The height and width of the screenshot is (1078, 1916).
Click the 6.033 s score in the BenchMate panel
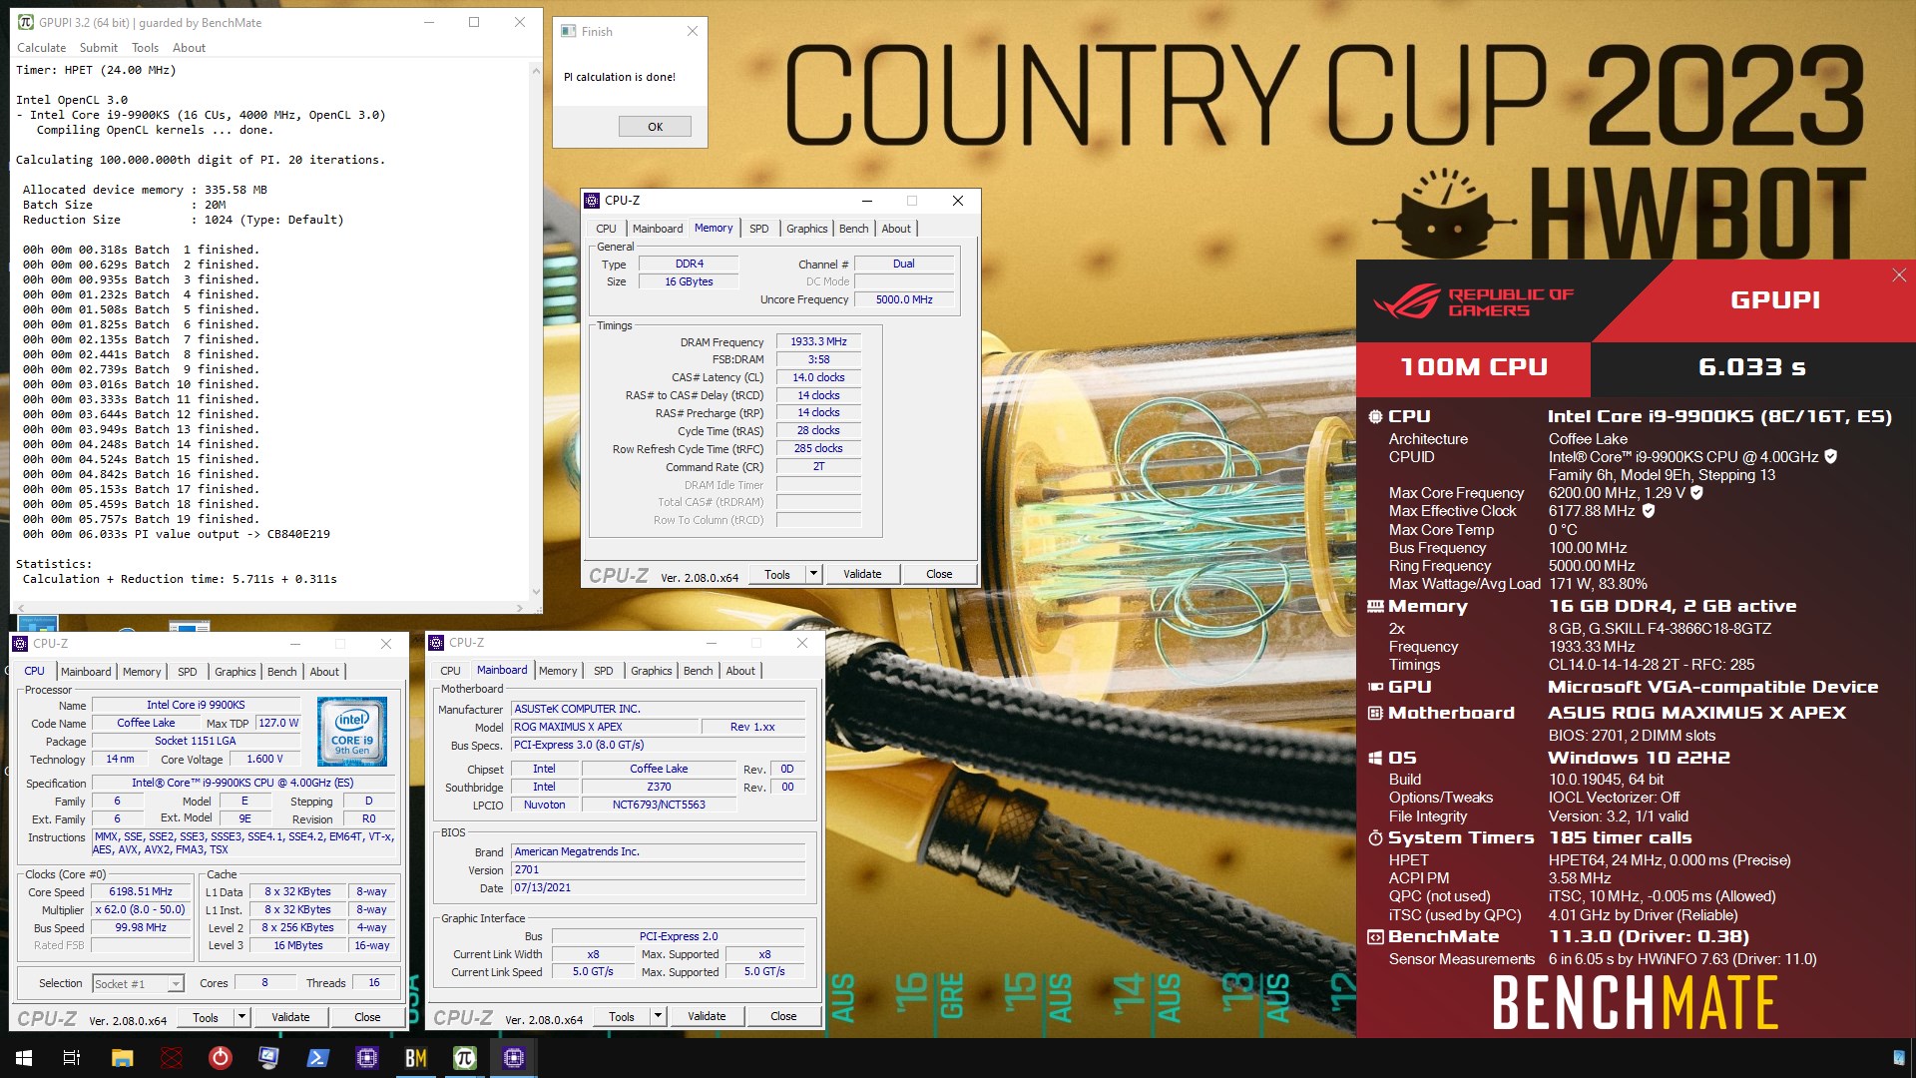tap(1752, 367)
